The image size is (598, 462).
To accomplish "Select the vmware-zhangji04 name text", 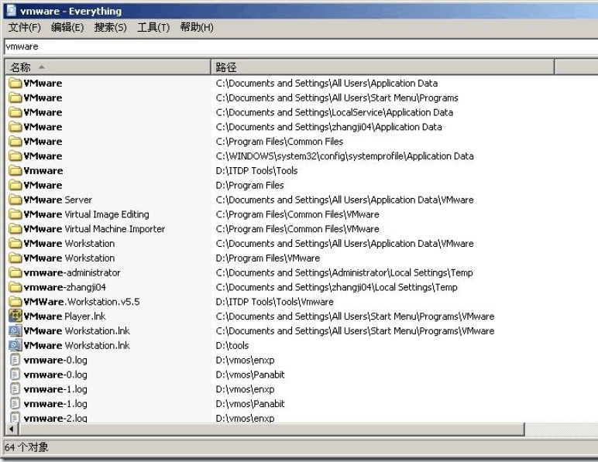I will 64,287.
